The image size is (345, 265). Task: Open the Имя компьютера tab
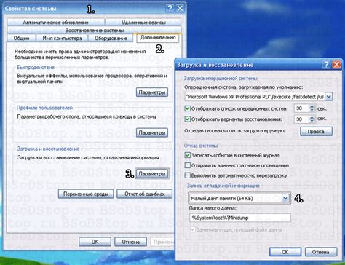click(x=62, y=38)
